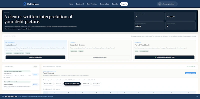
Task: Expand the Ask My Debt Lens bar with the chevron
Action: coord(197,97)
